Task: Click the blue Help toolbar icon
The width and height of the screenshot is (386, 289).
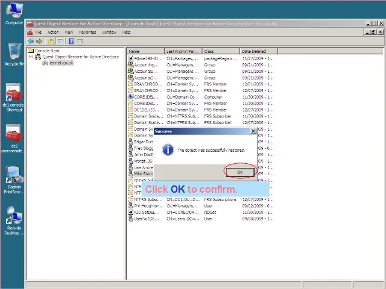Action: tap(71, 41)
